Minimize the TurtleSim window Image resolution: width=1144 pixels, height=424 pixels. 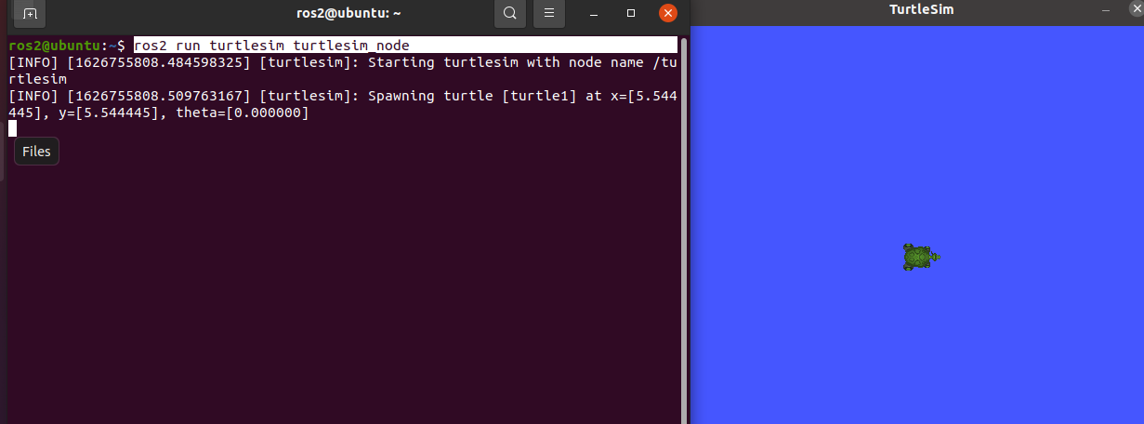pos(1105,9)
